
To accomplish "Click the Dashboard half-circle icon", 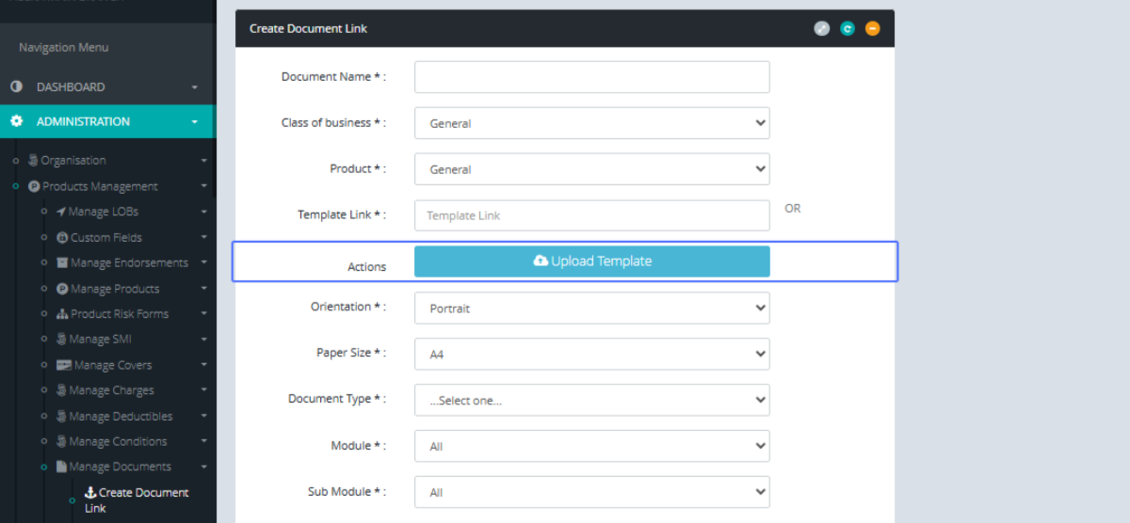I will pyautogui.click(x=16, y=87).
